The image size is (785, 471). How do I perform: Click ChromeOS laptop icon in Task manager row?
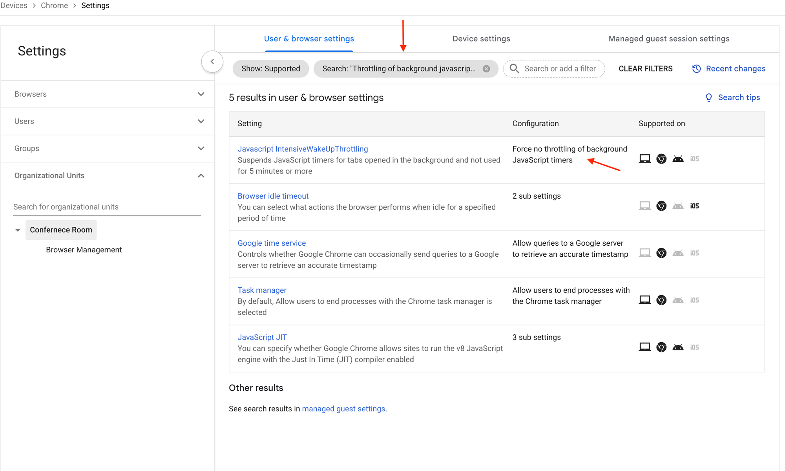click(644, 300)
